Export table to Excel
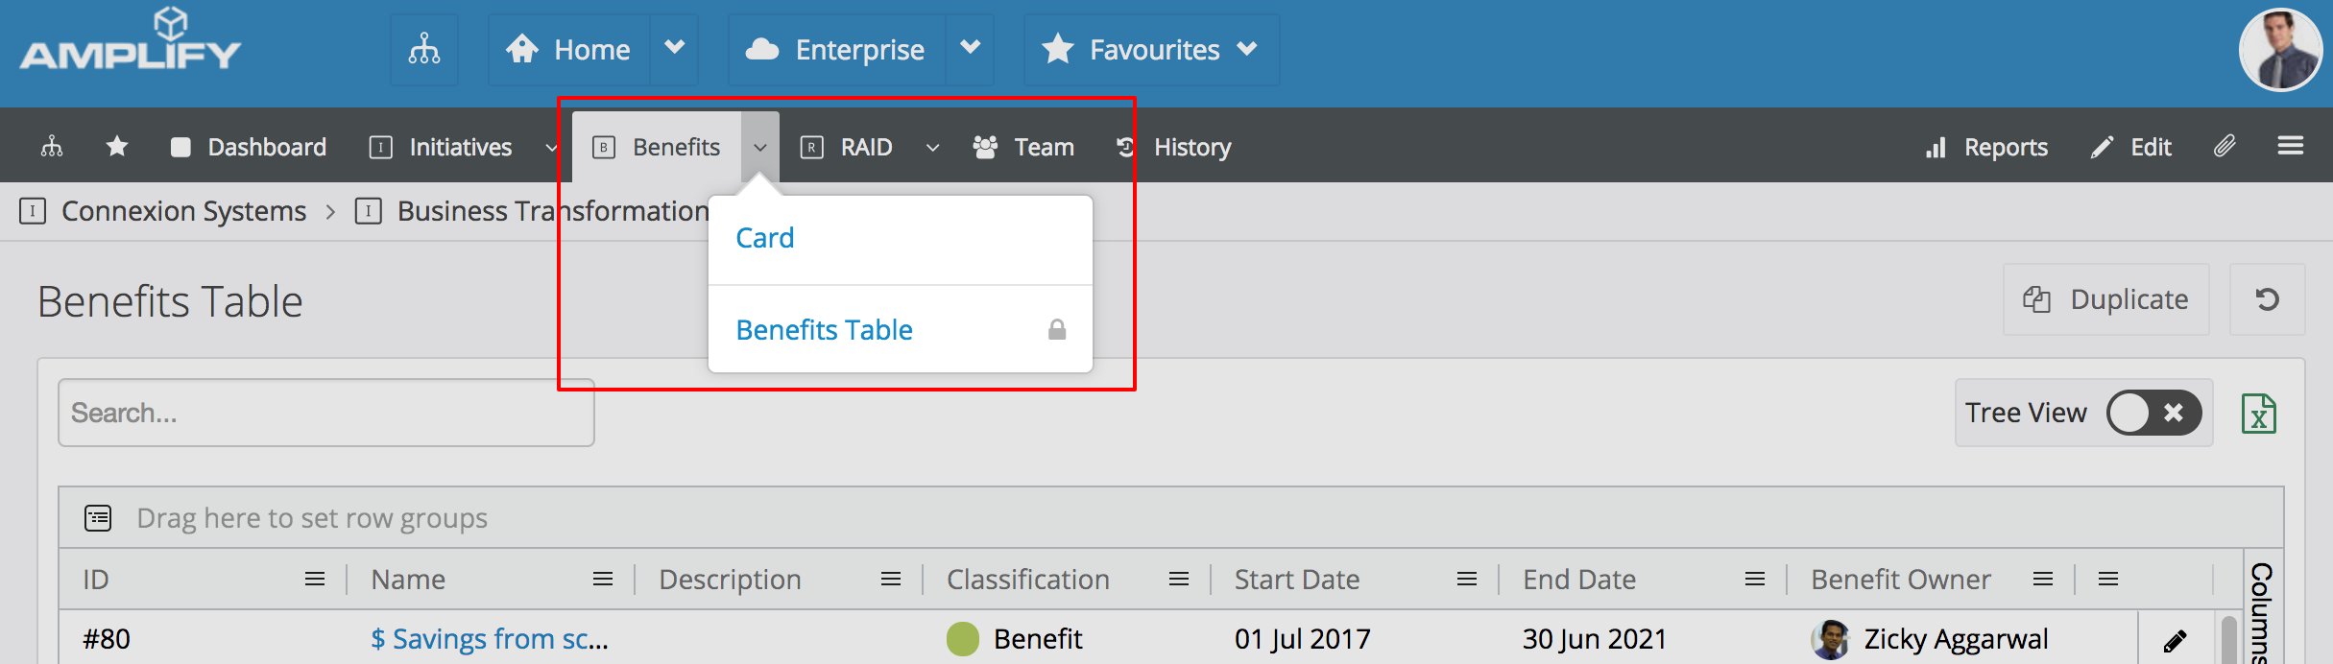The height and width of the screenshot is (664, 2333). [x=2258, y=414]
